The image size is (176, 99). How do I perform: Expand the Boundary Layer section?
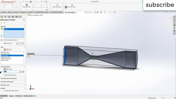click(x=25, y=85)
